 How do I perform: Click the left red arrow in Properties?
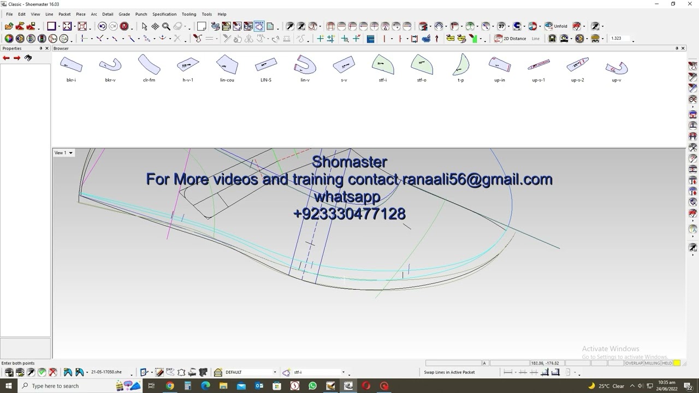click(x=6, y=58)
